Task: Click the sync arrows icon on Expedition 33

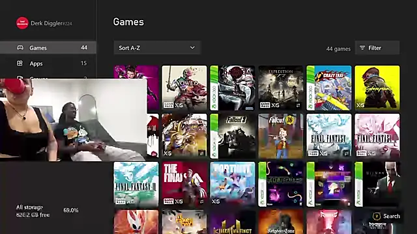Action: 298,105
